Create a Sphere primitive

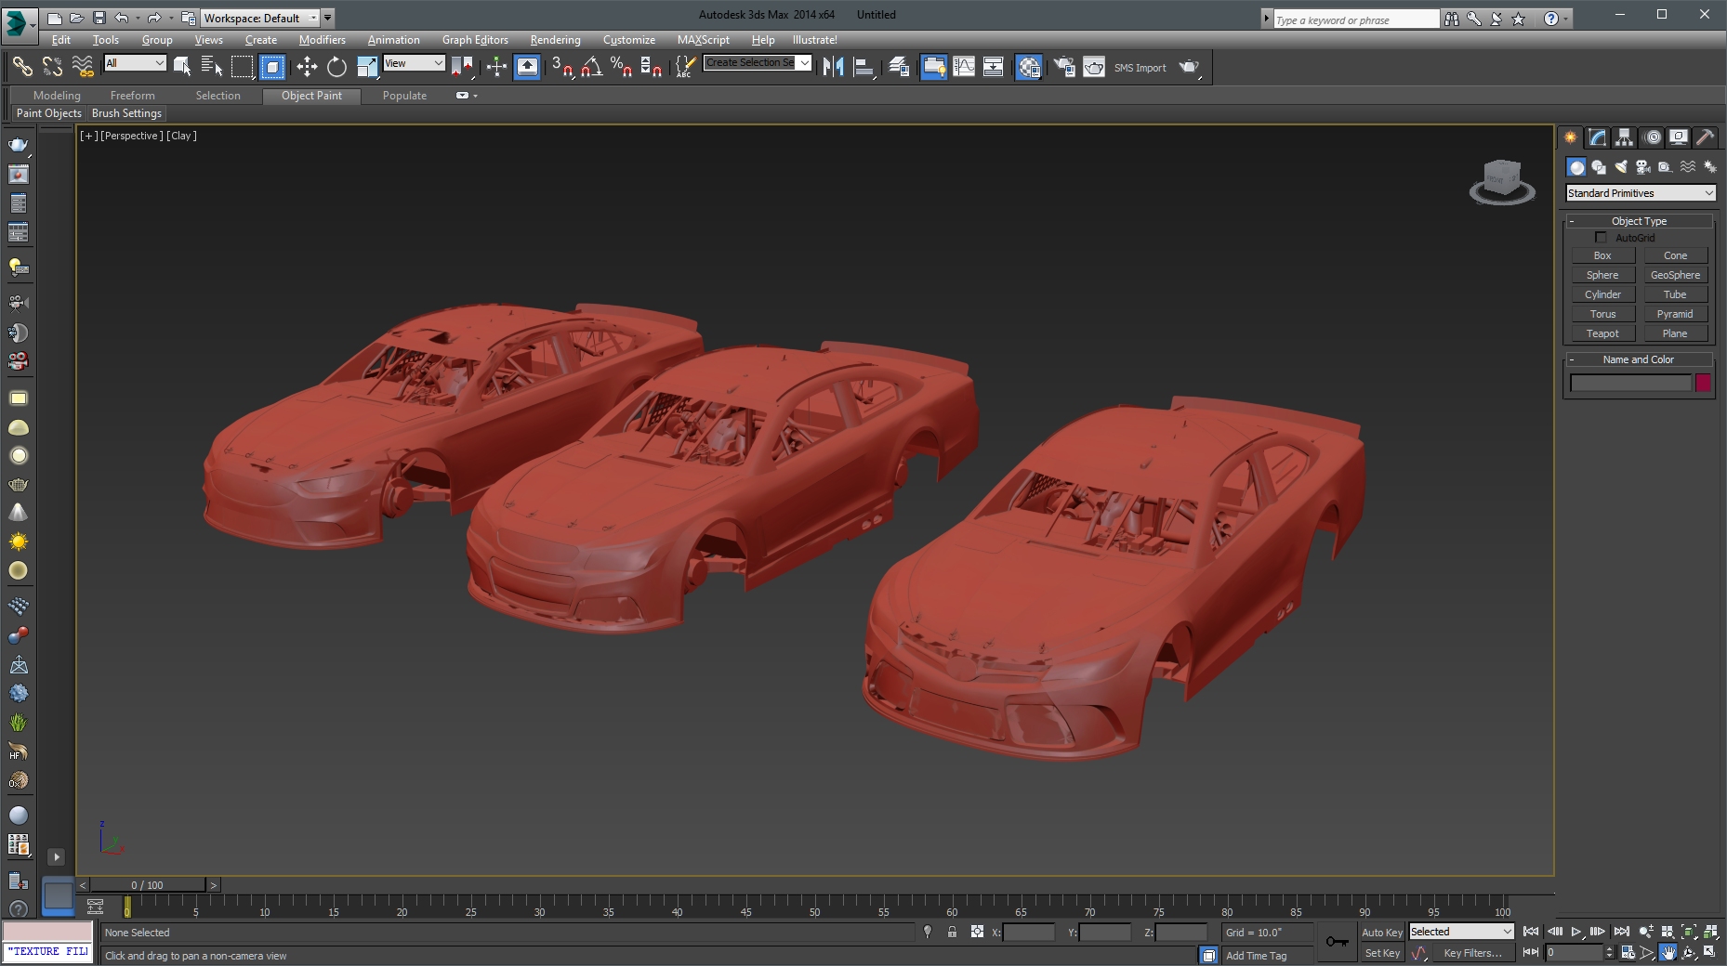coord(1602,275)
